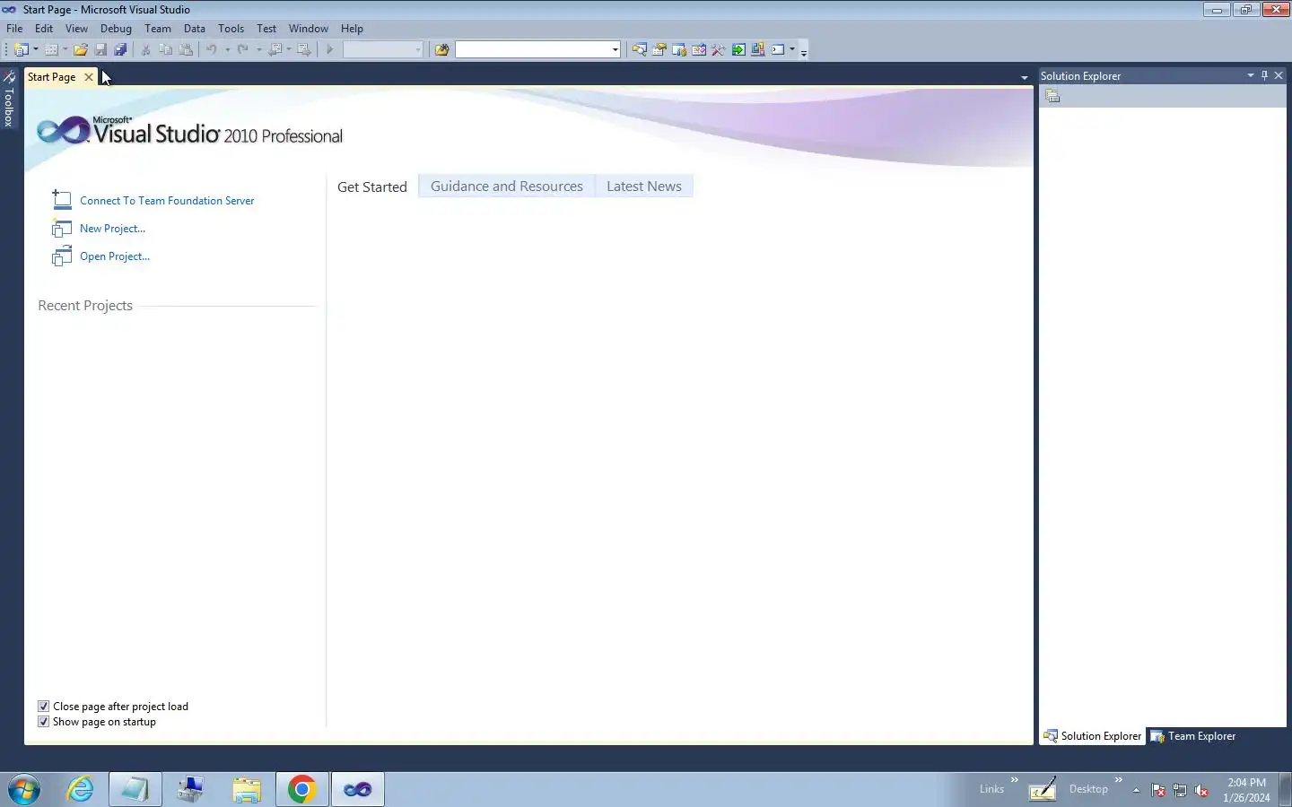Open Solution Explorer window position dropdown arrow
The width and height of the screenshot is (1292, 807).
pos(1250,76)
